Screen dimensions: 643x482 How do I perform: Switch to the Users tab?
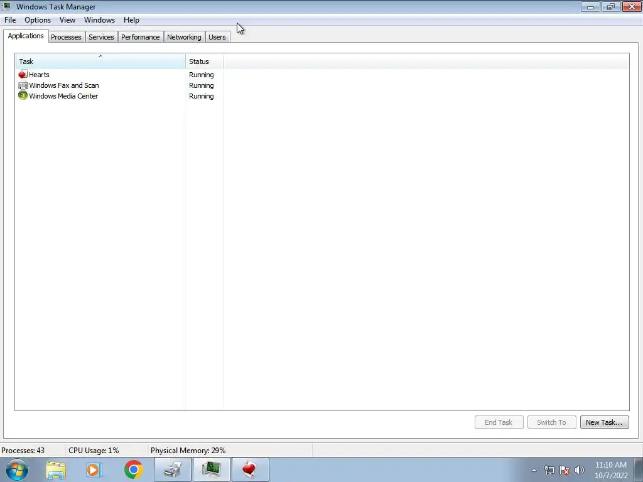[217, 37]
